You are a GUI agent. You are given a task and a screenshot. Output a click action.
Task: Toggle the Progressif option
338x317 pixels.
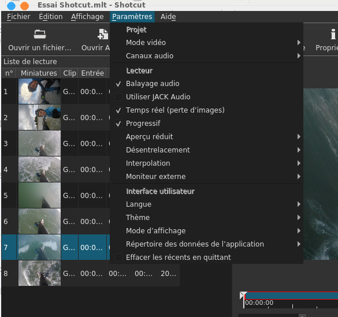206,124
